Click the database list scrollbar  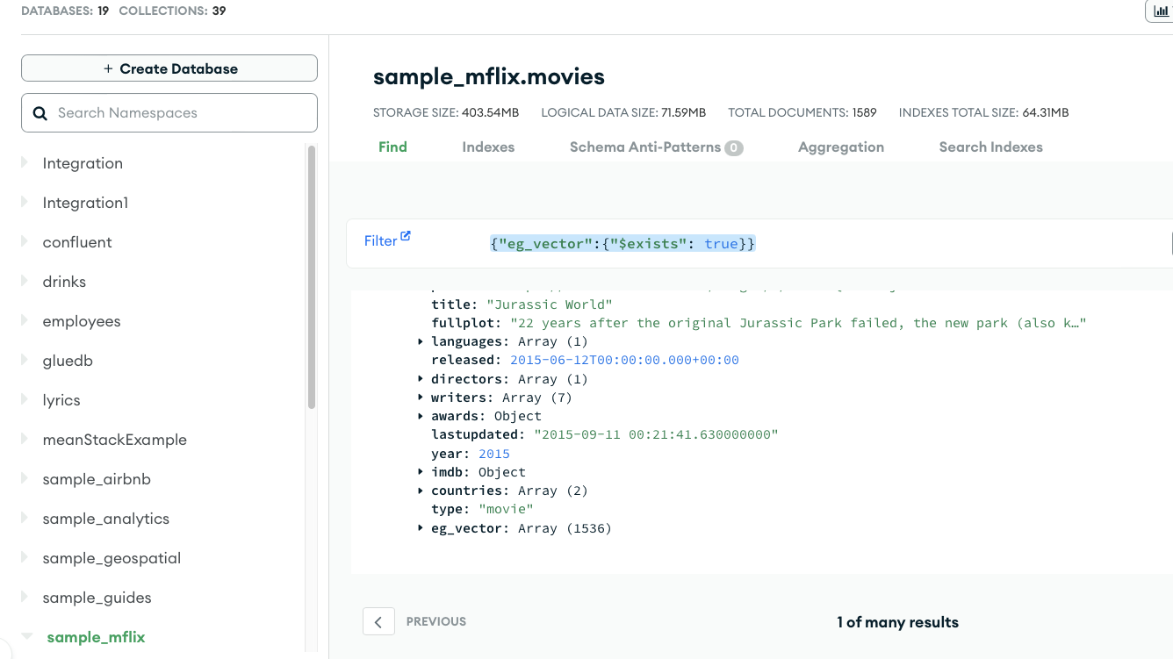click(312, 276)
